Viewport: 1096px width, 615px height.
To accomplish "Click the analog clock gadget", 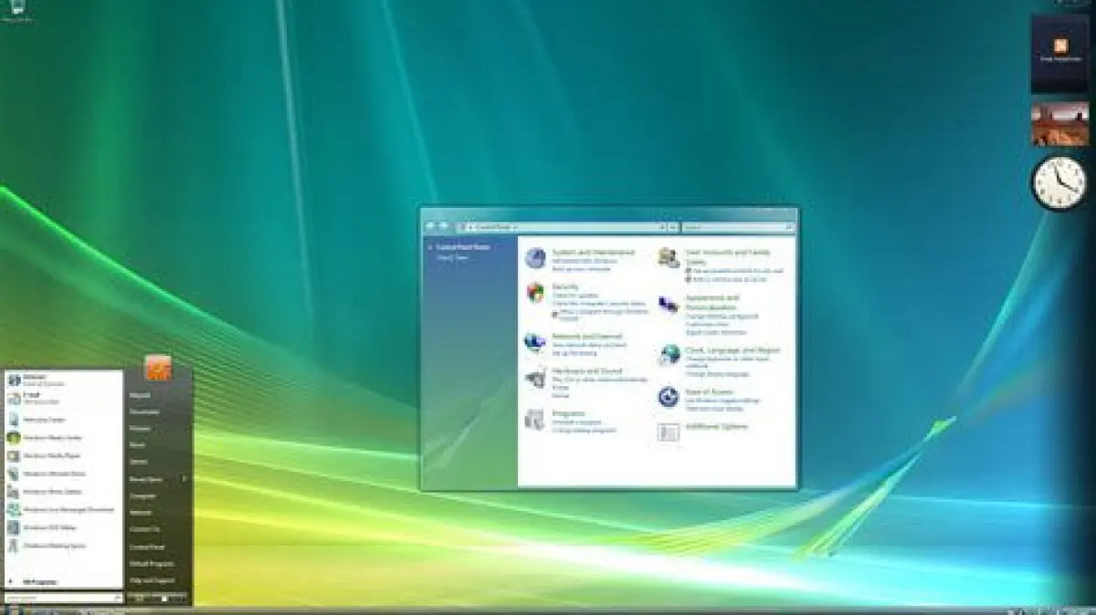I will pos(1059,182).
